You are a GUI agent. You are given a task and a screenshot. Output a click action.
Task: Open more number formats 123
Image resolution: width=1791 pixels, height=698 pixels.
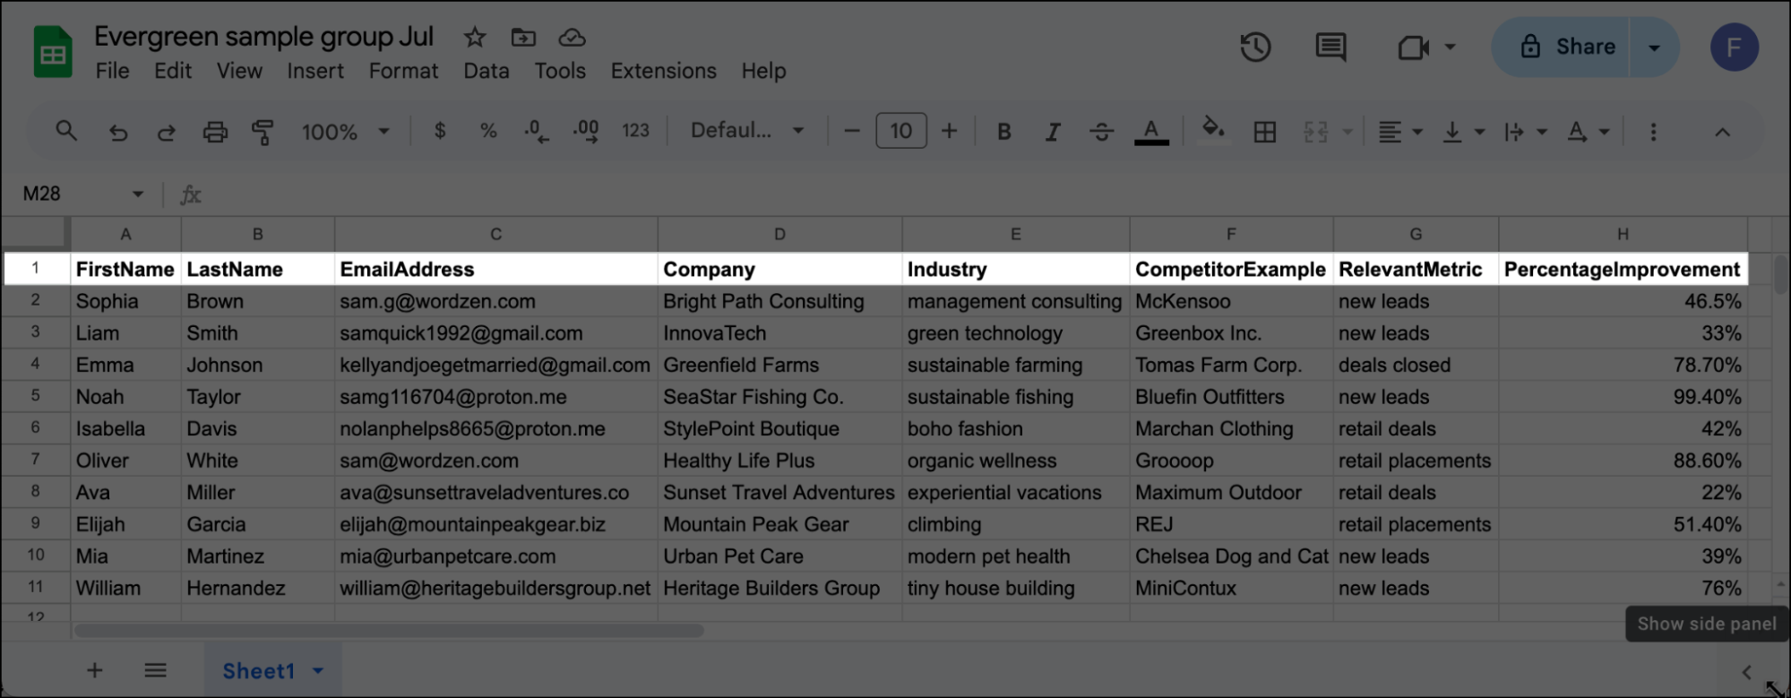coord(635,131)
